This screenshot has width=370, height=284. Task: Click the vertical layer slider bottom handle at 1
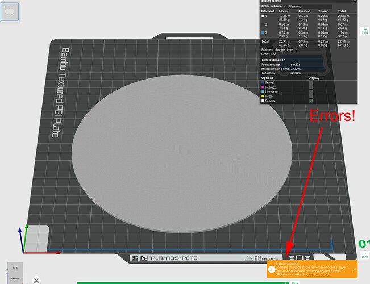[365, 255]
